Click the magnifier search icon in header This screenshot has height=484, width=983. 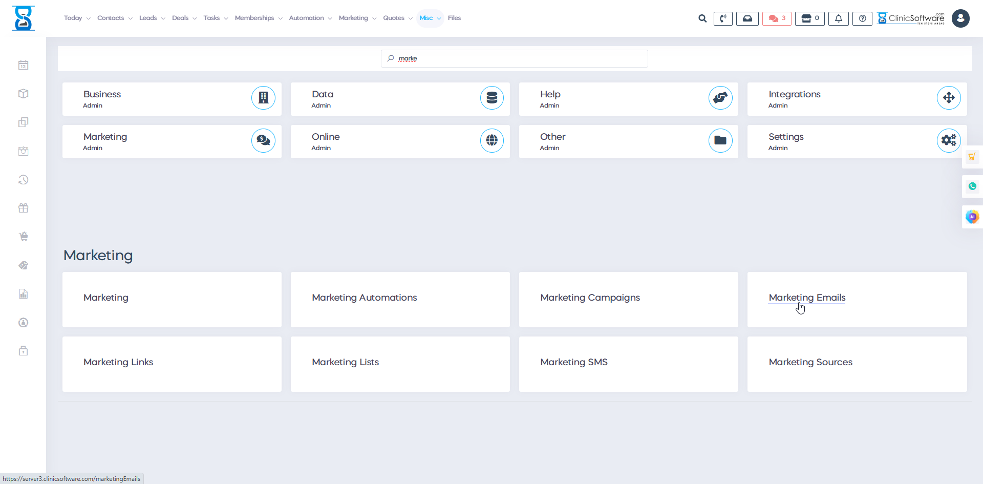[702, 18]
